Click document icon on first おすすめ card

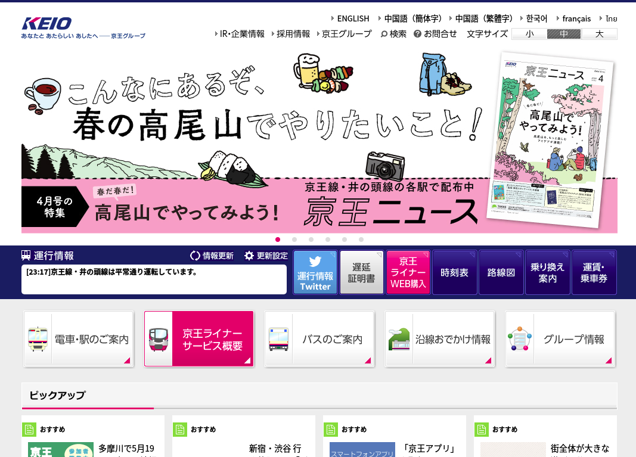[29, 430]
